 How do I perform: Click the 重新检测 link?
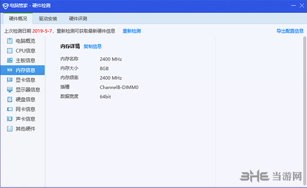click(131, 31)
